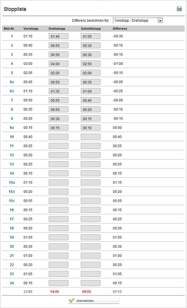The width and height of the screenshot is (187, 308).
Task: Edit Drehstopp field showing 04:00
Action: pos(58,64)
